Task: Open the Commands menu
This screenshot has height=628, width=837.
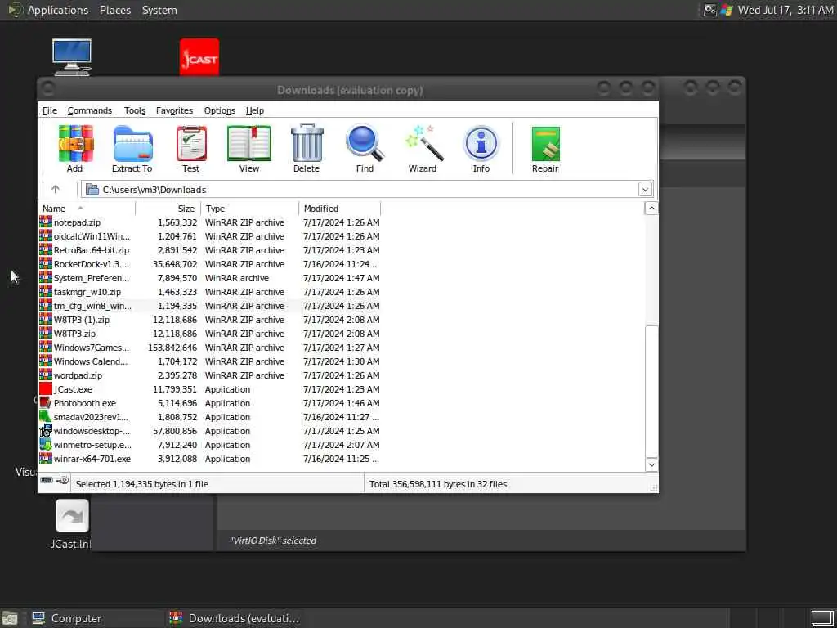Action: coord(90,110)
